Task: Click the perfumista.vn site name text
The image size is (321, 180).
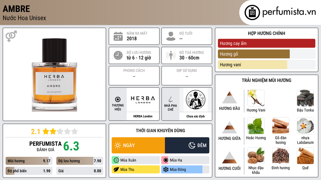Action: click(x=289, y=12)
